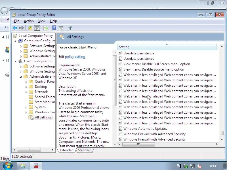The width and height of the screenshot is (227, 170).
Task: Click the View menu: Disable Source icon
Action: 120,69
